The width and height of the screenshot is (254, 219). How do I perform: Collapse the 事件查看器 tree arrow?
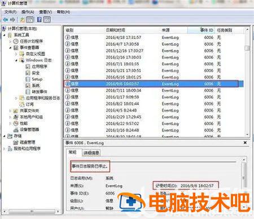tap(10, 47)
